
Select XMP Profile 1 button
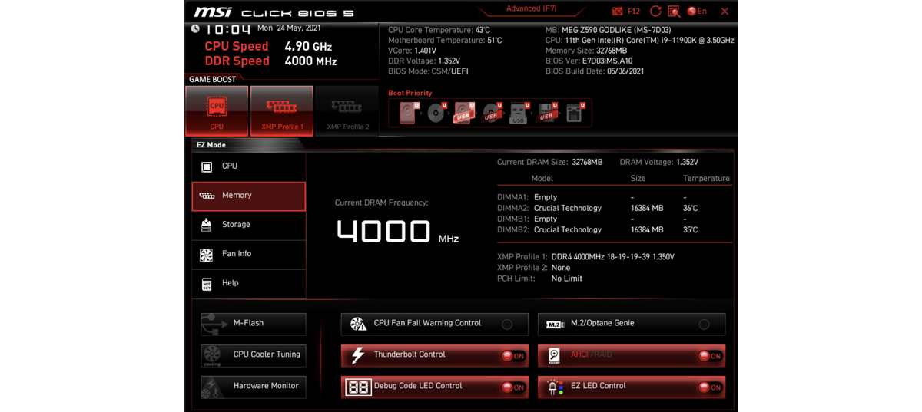coord(282,110)
